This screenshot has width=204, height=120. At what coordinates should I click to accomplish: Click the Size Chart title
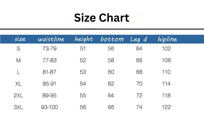[102, 18]
